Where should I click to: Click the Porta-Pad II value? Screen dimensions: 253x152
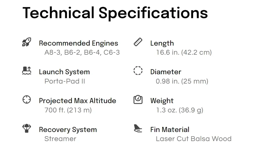click(x=65, y=81)
